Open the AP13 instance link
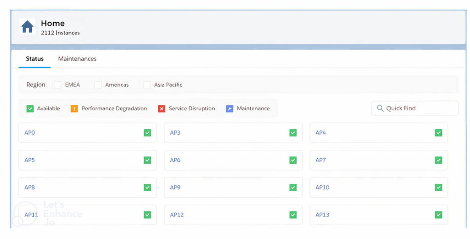Viewport: 470px width, 239px height. [322, 215]
